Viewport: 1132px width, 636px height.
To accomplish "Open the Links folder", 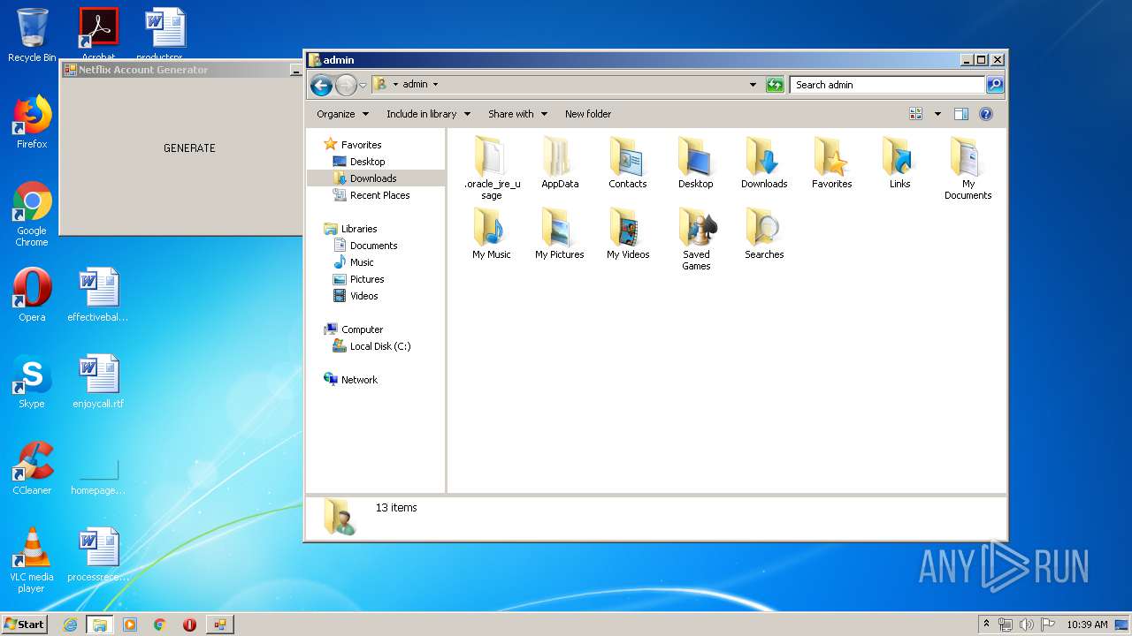I will pyautogui.click(x=900, y=163).
